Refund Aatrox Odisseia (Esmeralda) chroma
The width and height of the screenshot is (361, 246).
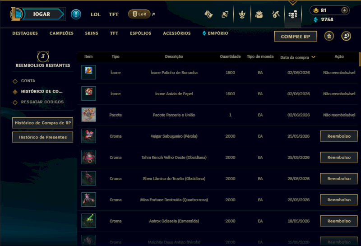[x=339, y=221]
